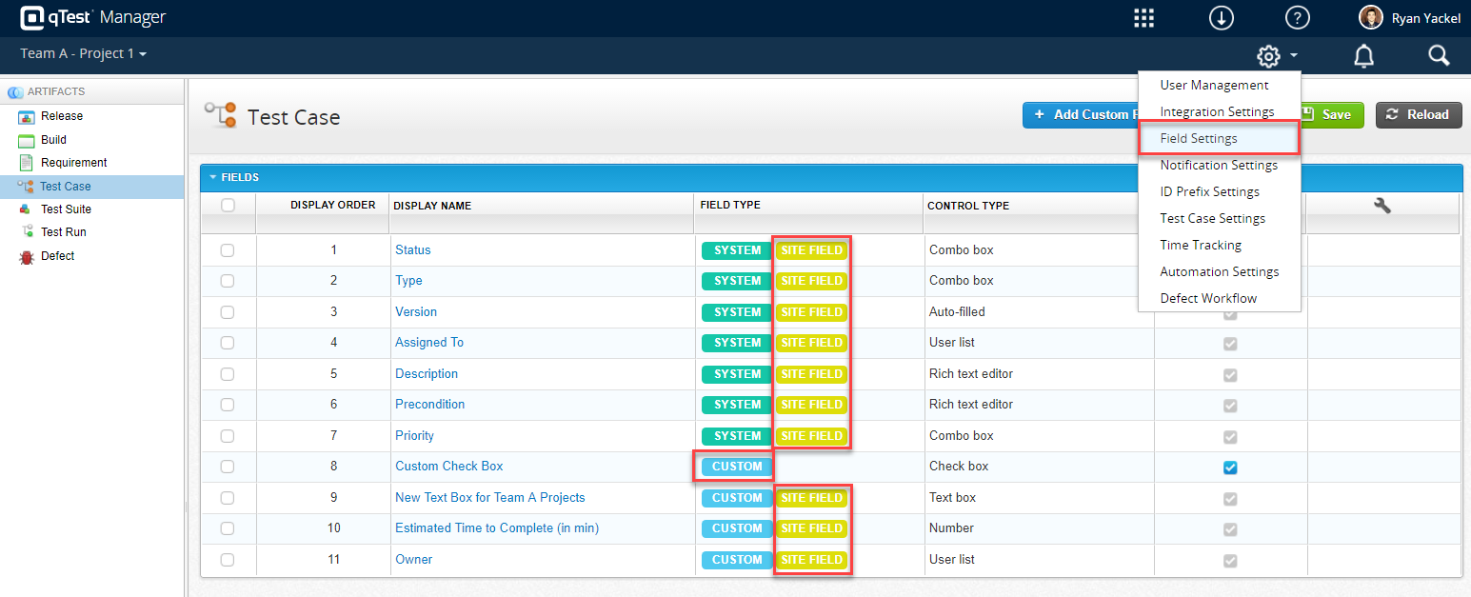Click the download resources icon
Viewport: 1471px width, 597px height.
pos(1221,18)
